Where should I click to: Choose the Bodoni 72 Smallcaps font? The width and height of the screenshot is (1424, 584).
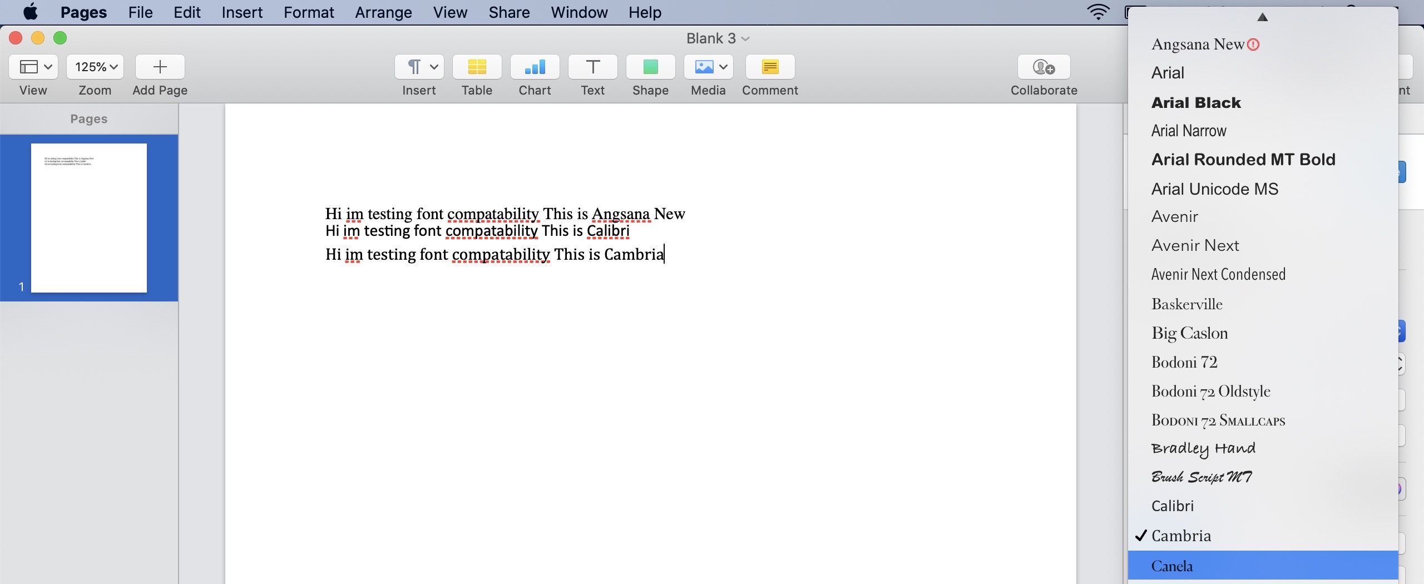(x=1263, y=420)
